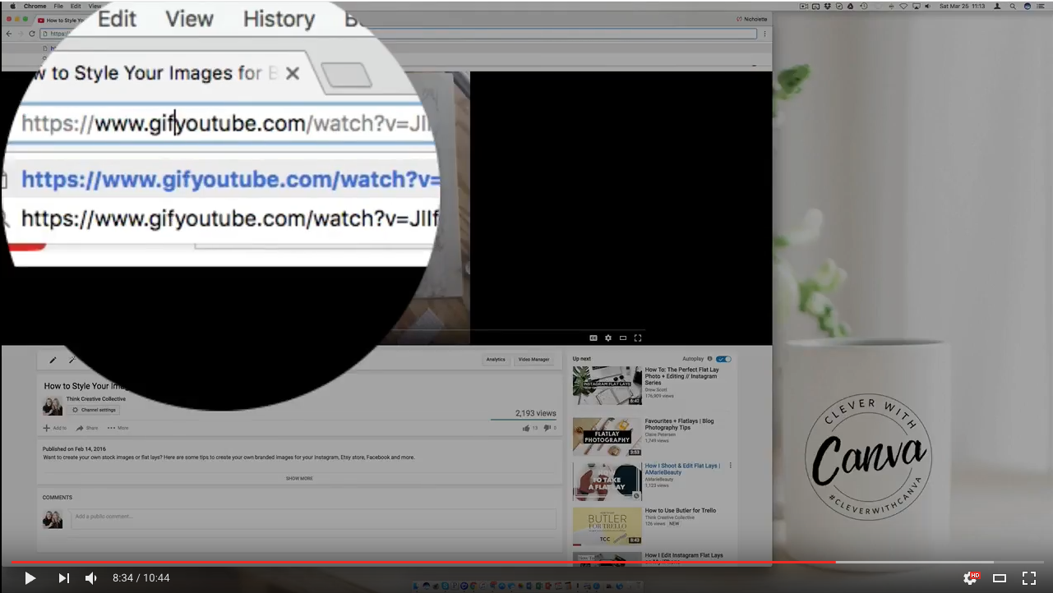Image resolution: width=1053 pixels, height=593 pixels.
Task: Open the Perfect Flat Lay video thumbnail
Action: point(607,386)
